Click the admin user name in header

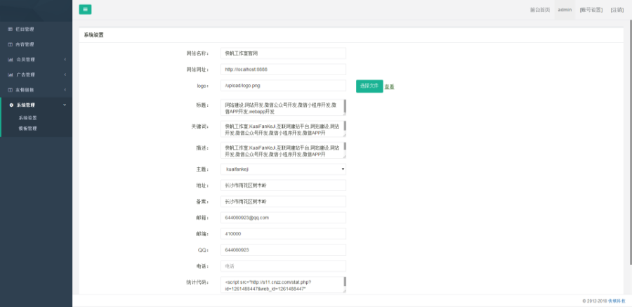pyautogui.click(x=565, y=10)
